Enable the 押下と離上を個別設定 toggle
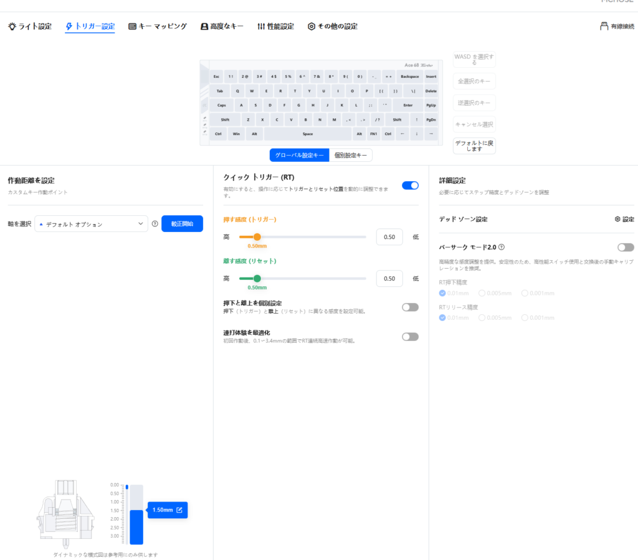Viewport: 638px width, 560px height. [x=410, y=307]
